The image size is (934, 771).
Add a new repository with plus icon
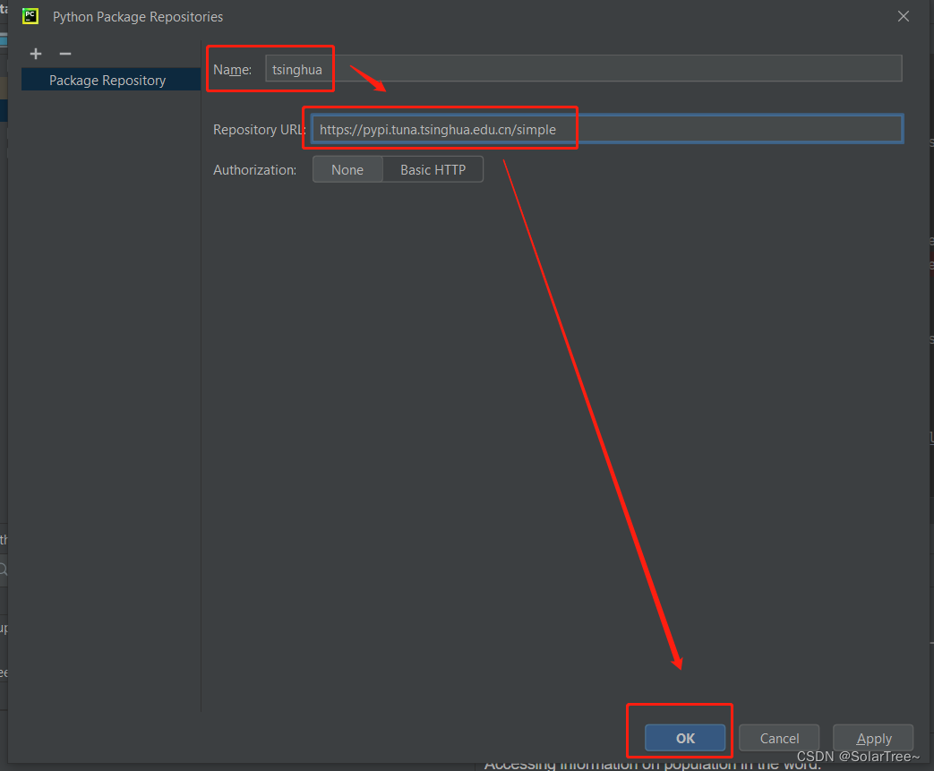tap(36, 55)
